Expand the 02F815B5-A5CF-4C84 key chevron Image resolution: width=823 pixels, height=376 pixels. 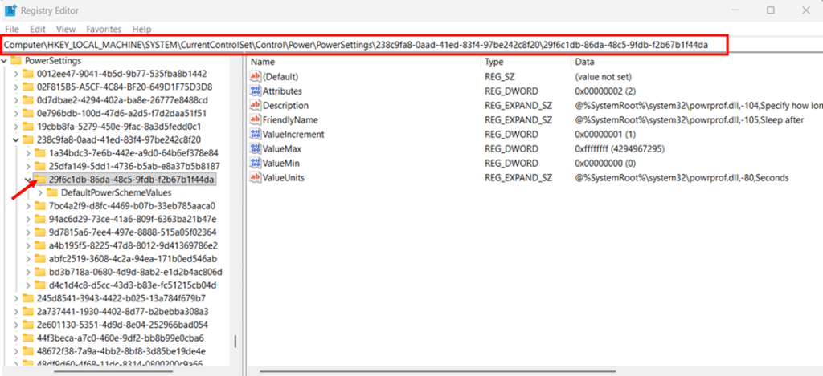16,87
